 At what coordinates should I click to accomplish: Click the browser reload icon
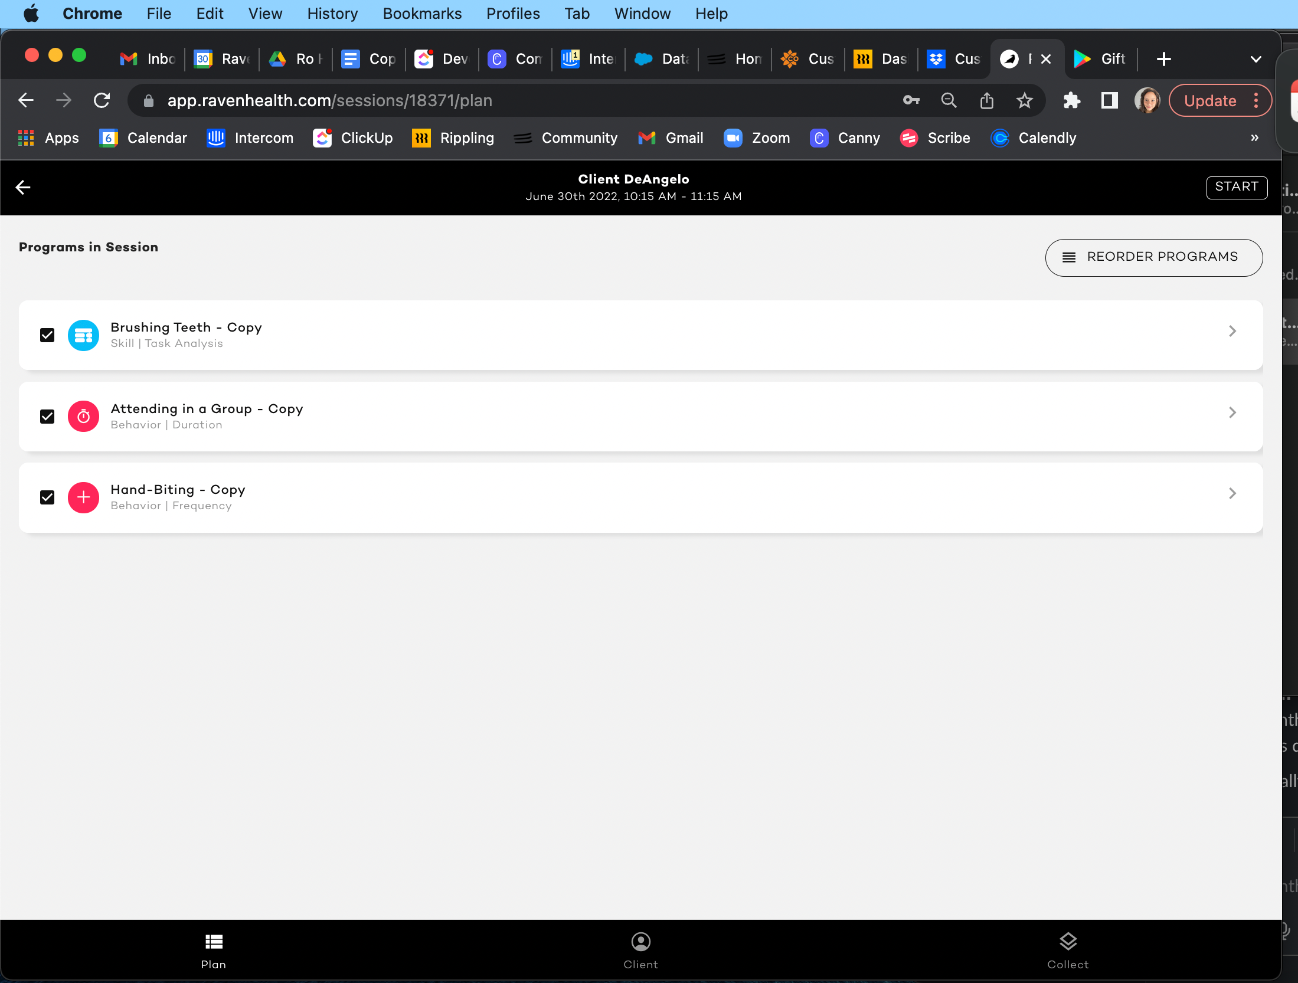102,100
